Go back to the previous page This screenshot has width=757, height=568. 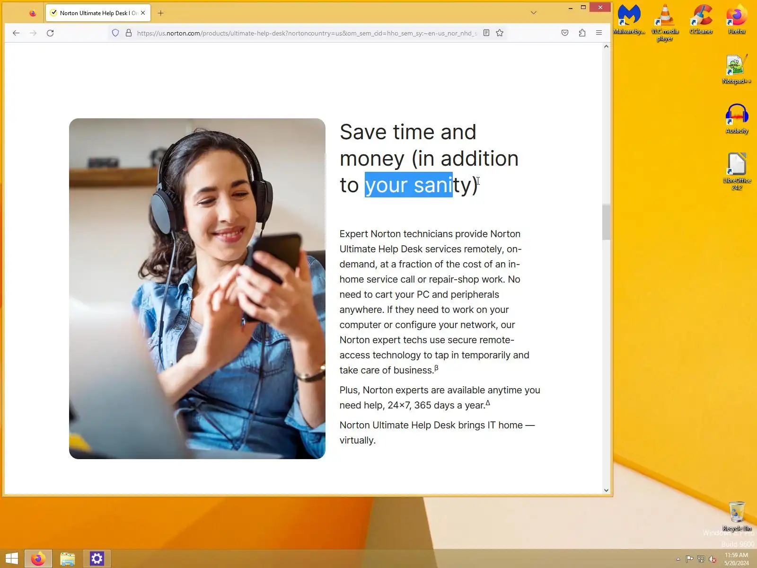[x=16, y=33]
